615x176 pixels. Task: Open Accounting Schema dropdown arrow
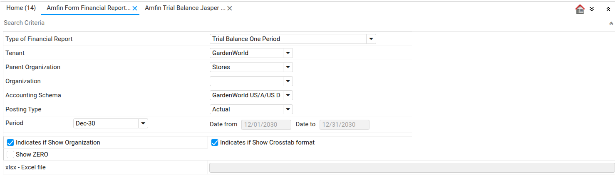tap(288, 95)
